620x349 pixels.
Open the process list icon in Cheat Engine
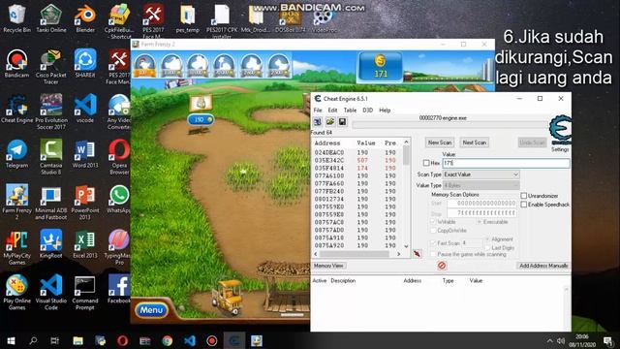(x=318, y=122)
